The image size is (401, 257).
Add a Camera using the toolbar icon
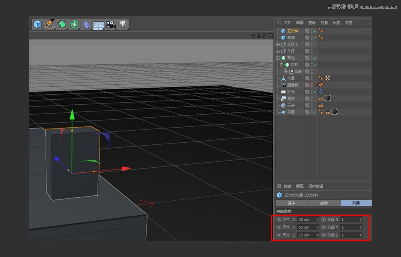(112, 24)
